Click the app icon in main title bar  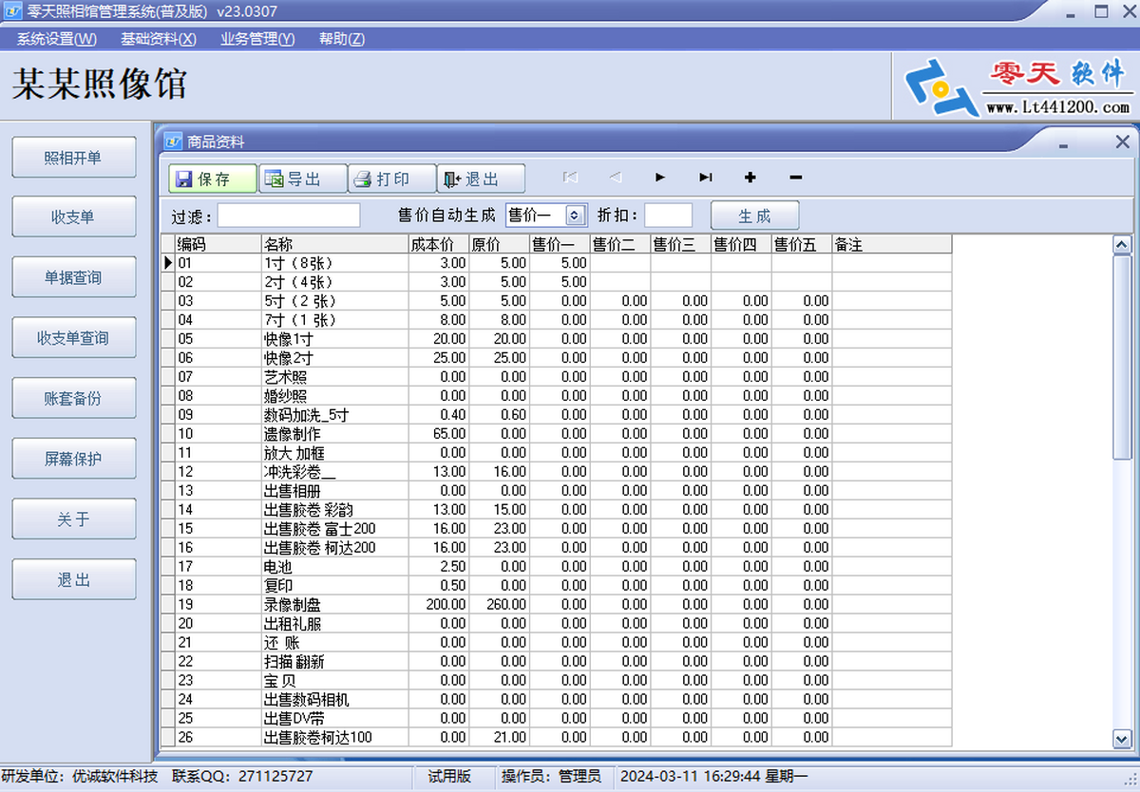[13, 11]
